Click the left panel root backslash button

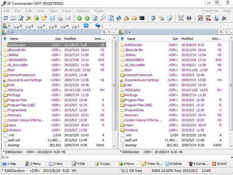point(109,32)
